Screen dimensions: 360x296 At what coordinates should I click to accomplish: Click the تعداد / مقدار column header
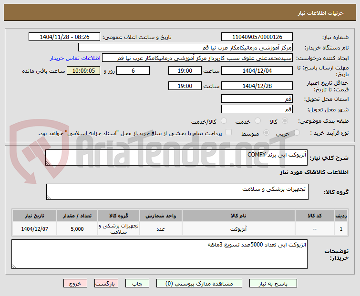77,216
